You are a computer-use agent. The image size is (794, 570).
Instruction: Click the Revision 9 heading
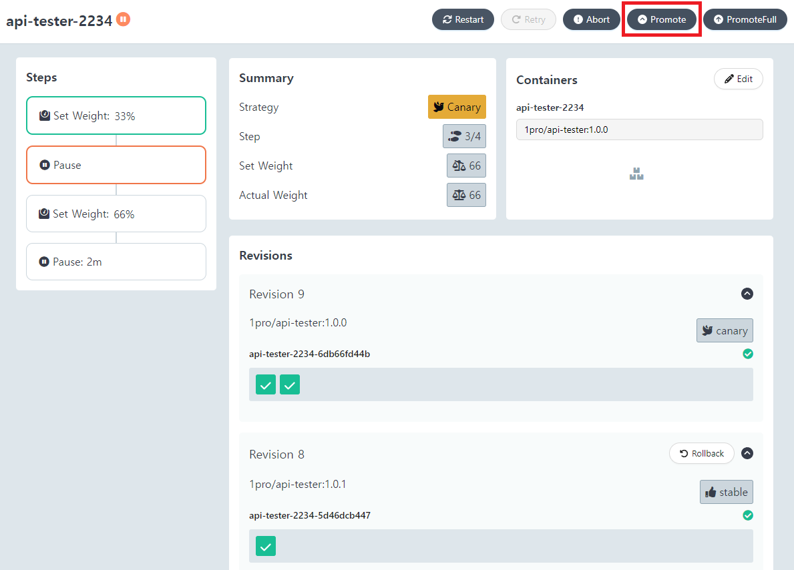[x=276, y=294]
